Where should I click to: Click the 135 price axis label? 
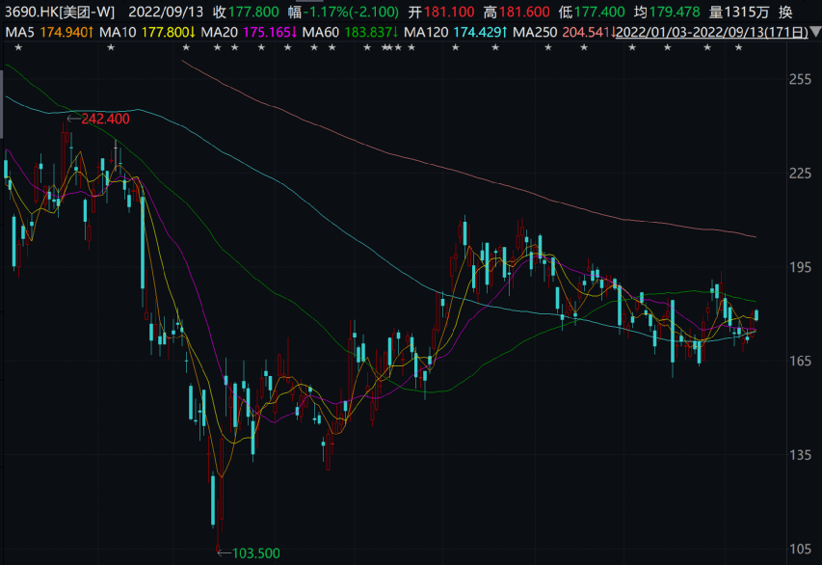[x=800, y=455]
